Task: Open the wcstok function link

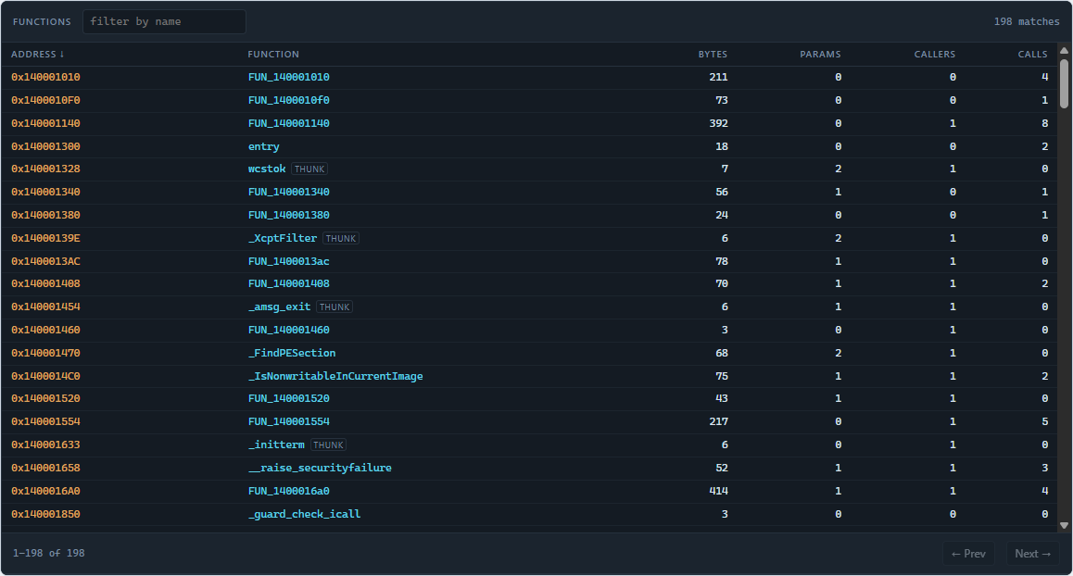Action: (266, 169)
